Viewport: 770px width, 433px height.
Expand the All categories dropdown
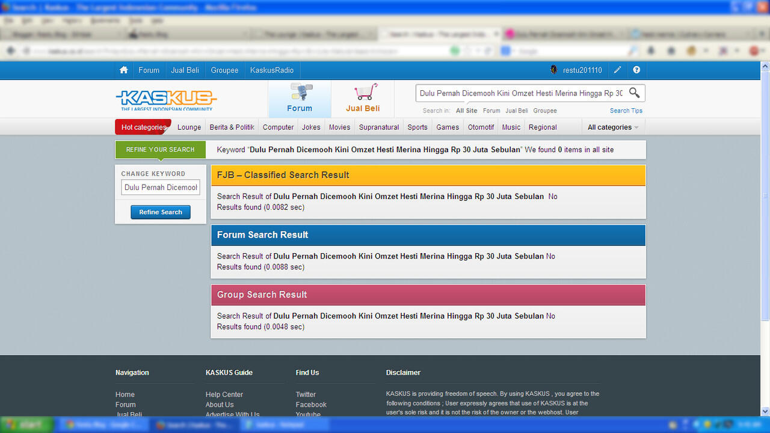click(x=613, y=127)
